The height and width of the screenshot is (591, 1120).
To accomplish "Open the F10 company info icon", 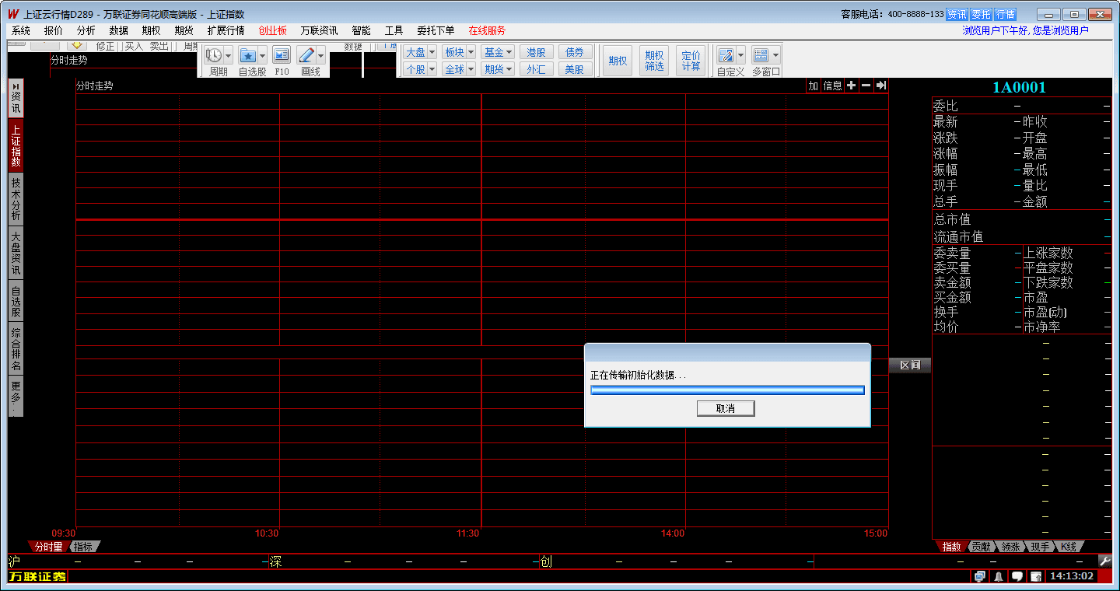I will point(282,55).
